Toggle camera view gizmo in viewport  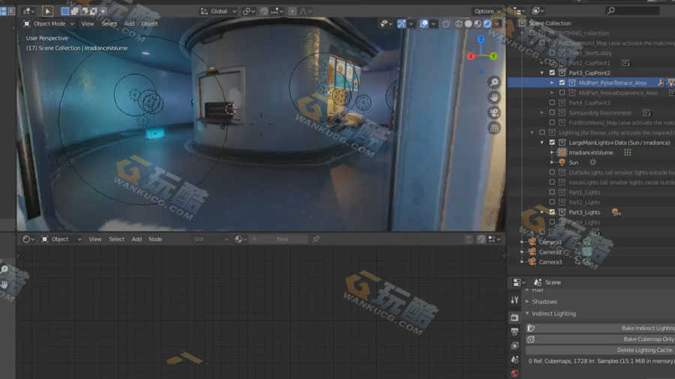click(494, 112)
